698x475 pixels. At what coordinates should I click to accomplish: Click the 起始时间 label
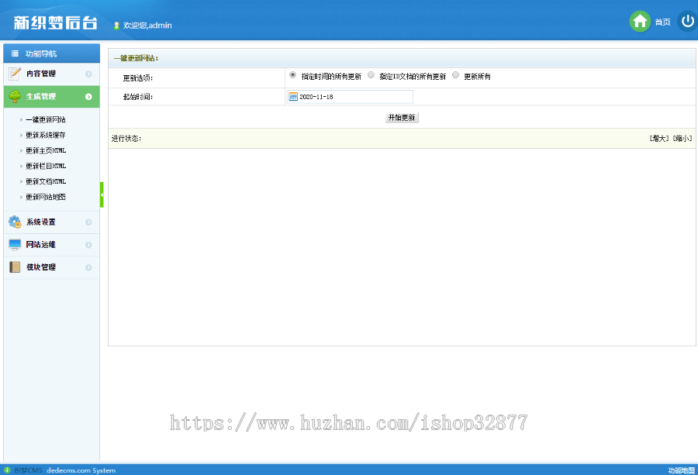point(137,97)
